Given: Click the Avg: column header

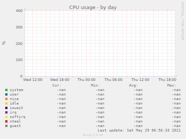Looking at the screenshot, I should pos(133,85).
